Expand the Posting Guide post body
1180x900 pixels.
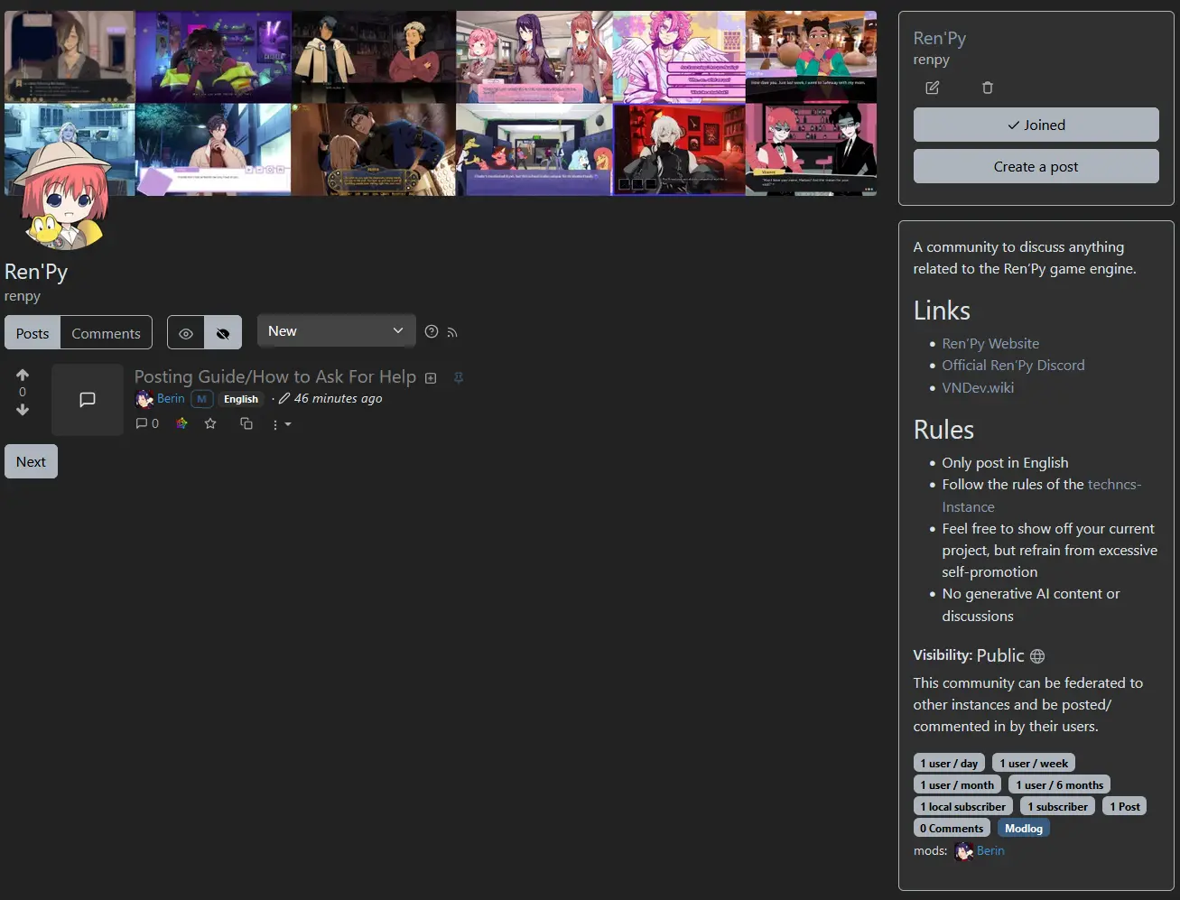[431, 378]
